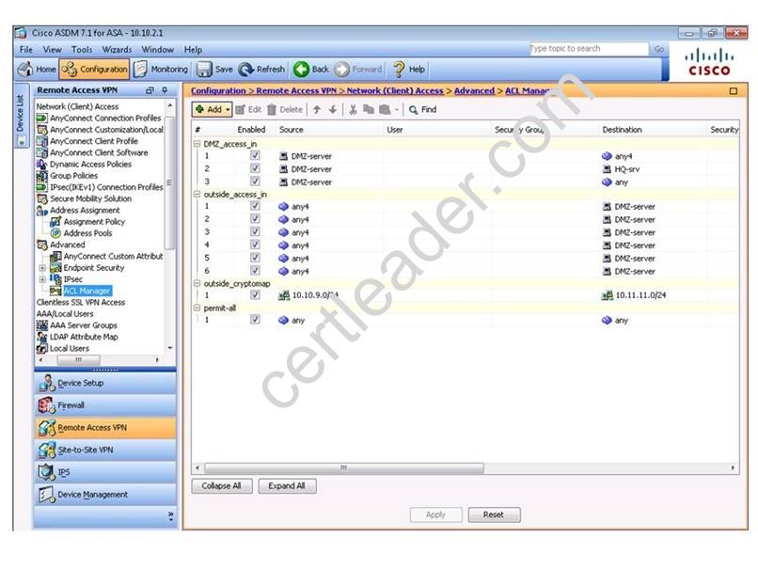Click the Collapse All button

(222, 486)
